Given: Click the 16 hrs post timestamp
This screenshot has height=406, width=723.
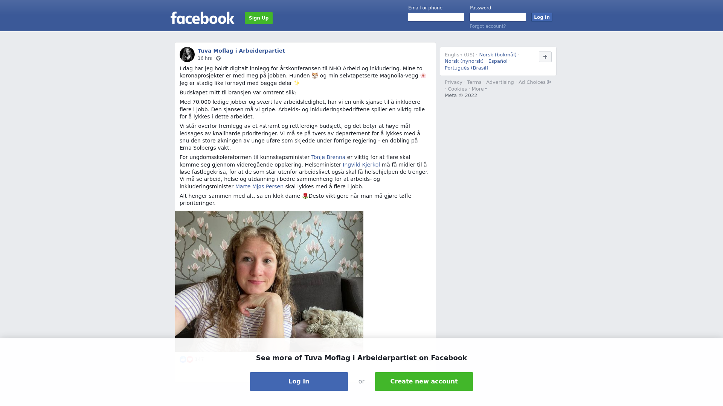Looking at the screenshot, I should click(x=205, y=58).
